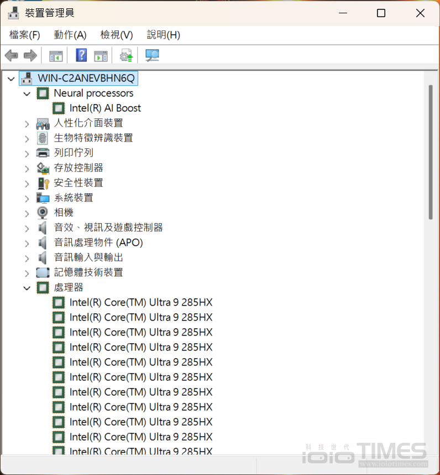Expand the 列印佇列 category
This screenshot has width=440, height=475.
(x=27, y=153)
